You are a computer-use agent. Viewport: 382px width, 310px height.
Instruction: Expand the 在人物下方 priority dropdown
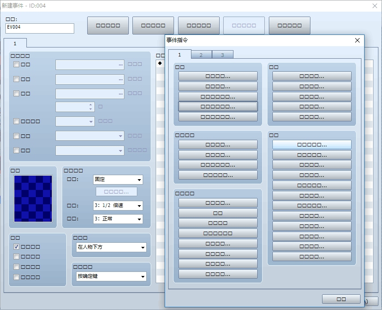(x=111, y=247)
